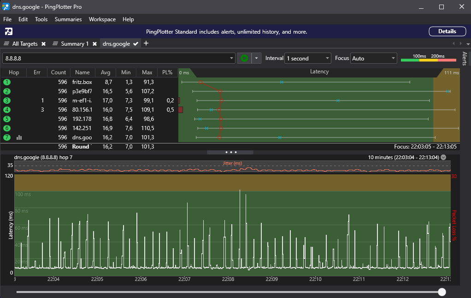Select the fritz.box hop name
Screen dimensions: 471x298
82,82
